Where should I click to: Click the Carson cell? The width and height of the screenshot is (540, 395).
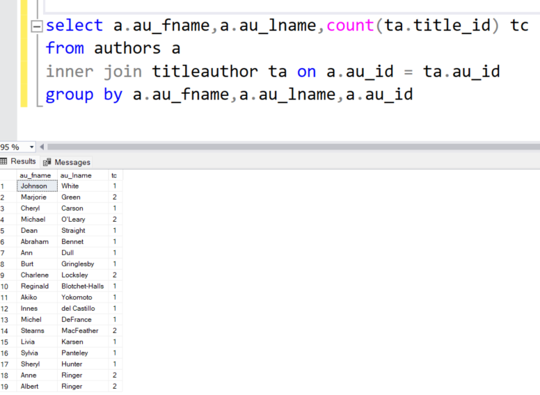[x=83, y=208]
